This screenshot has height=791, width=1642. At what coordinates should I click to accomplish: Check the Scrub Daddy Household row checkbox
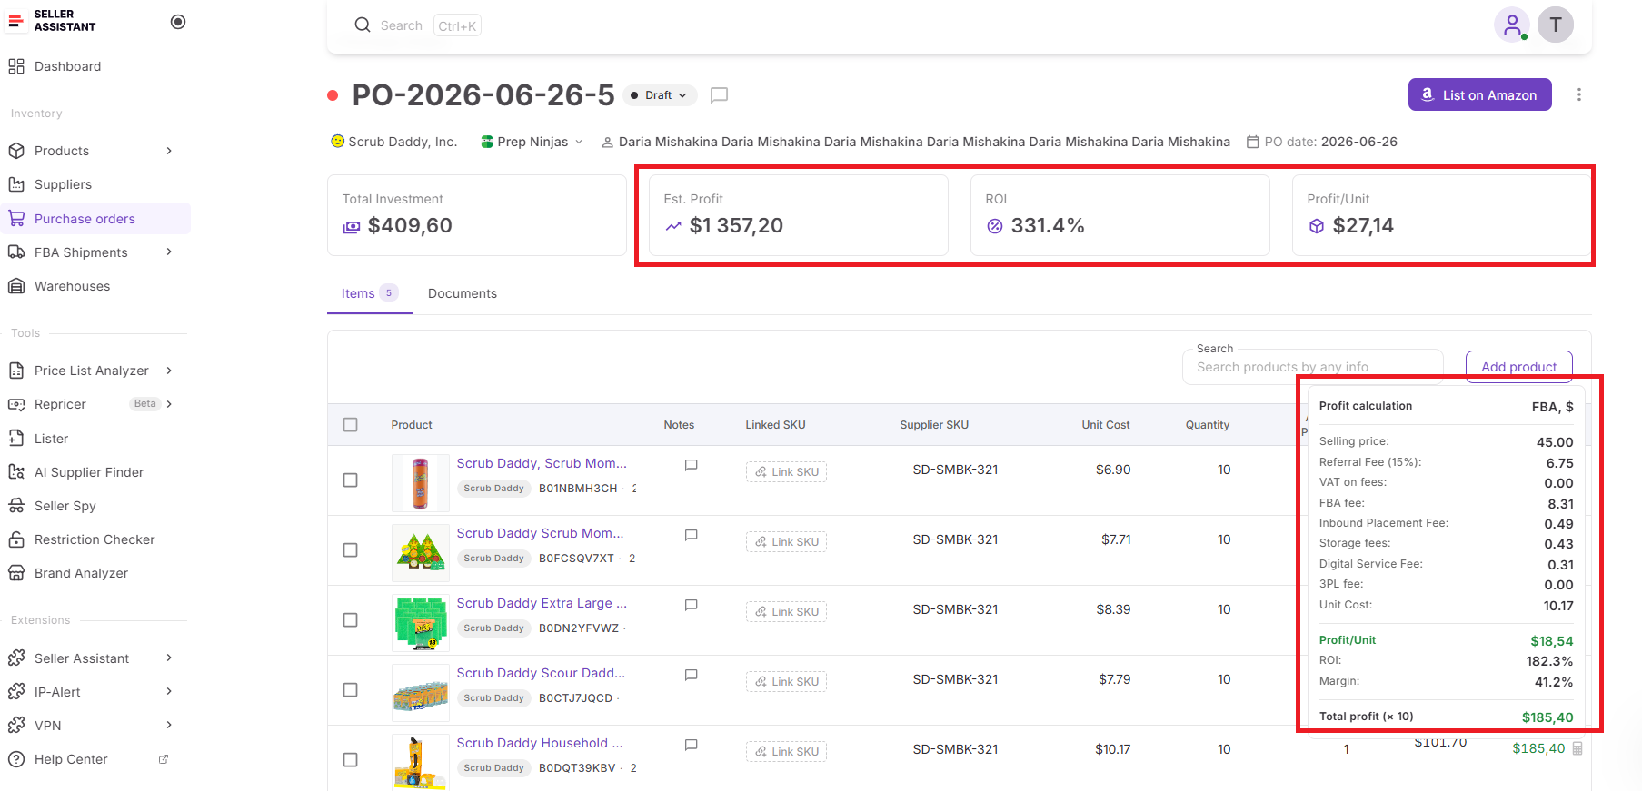(x=351, y=760)
